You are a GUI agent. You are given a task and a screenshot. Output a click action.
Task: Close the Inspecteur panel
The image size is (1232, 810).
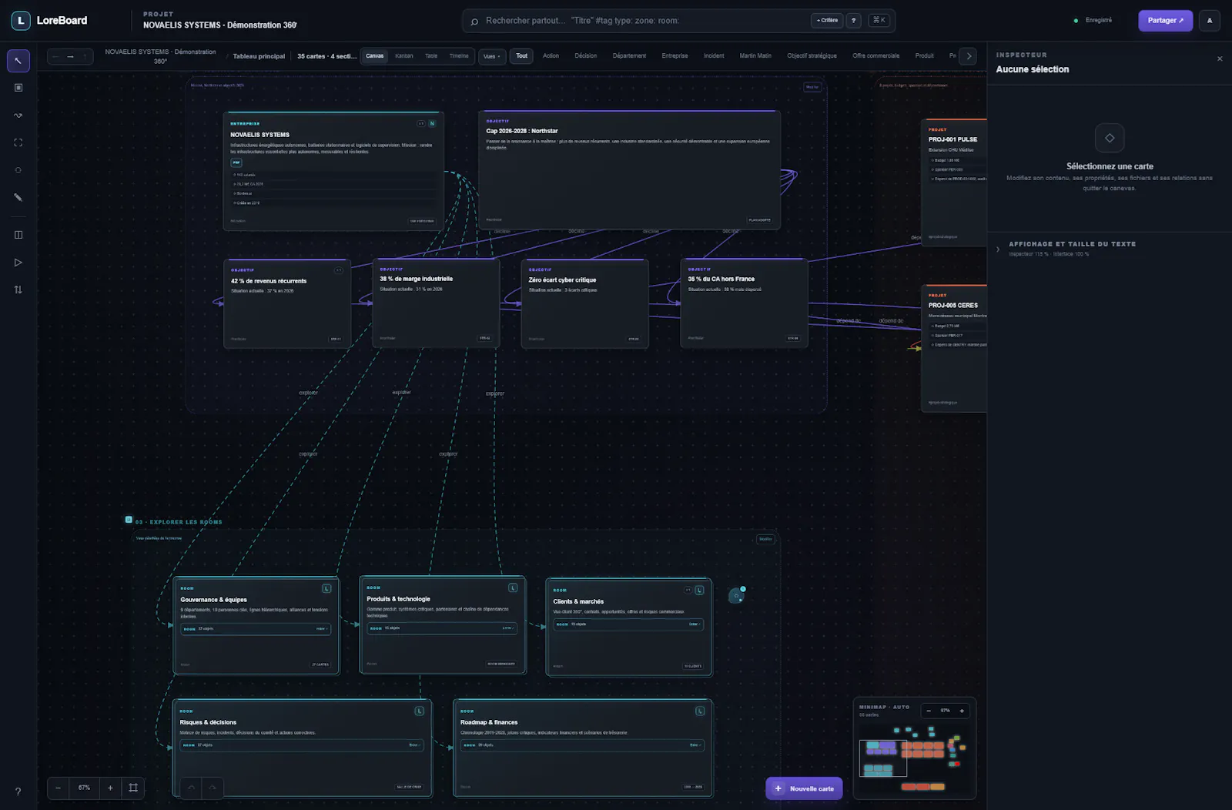[1220, 59]
